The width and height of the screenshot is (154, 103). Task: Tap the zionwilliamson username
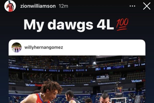pyautogui.click(x=38, y=6)
